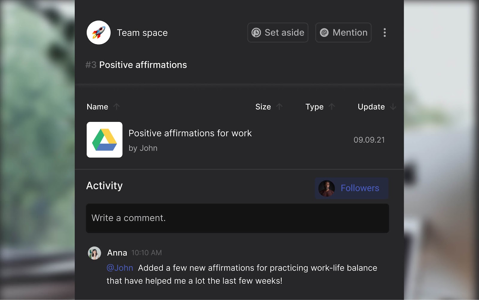Open the Google Drive file icon
479x300 pixels.
coord(104,140)
